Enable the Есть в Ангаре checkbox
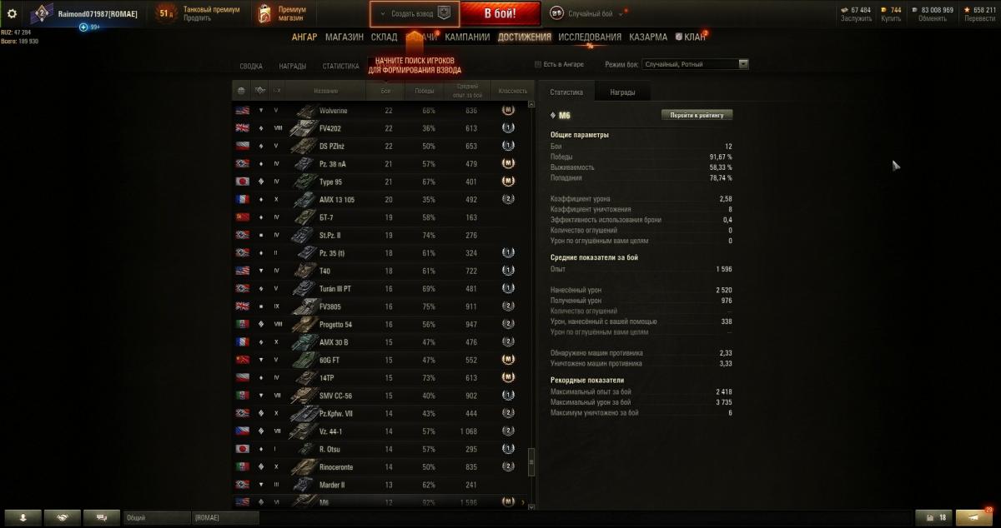1001x528 pixels. coord(537,64)
